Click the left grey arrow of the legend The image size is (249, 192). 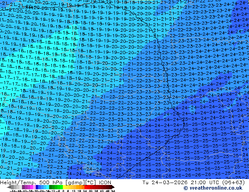(9, 187)
